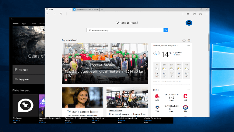Open Monday forecast tile
This screenshot has width=234, height=132.
pos(179,70)
